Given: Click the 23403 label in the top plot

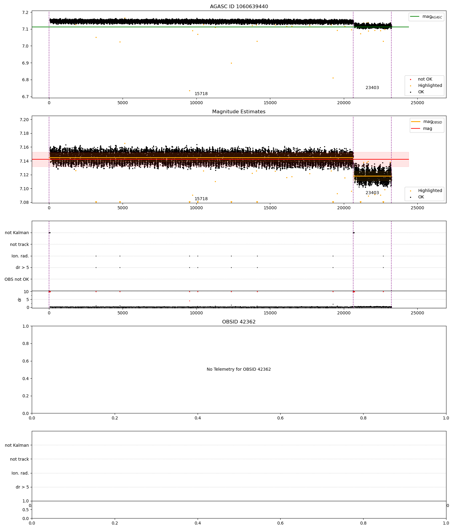Looking at the screenshot, I should pos(372,88).
